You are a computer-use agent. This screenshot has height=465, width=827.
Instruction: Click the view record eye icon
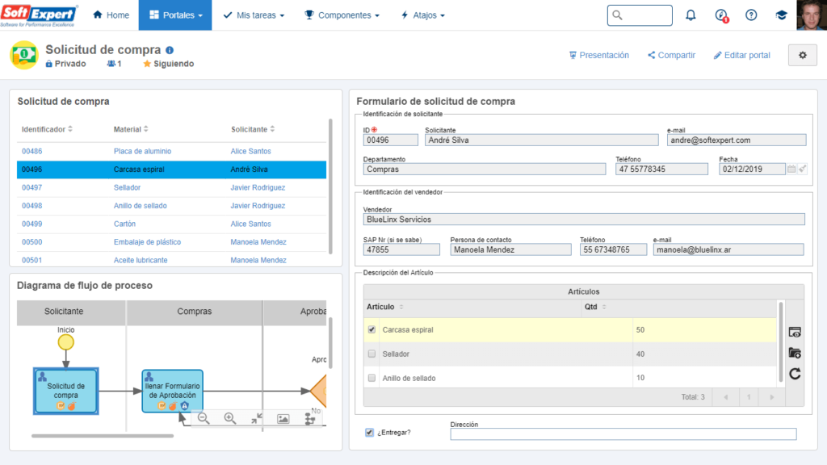point(795,332)
